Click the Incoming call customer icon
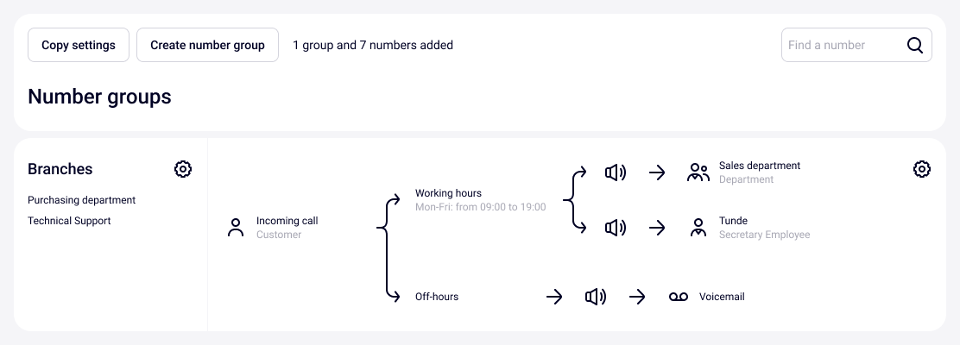Screen dimensions: 960x345 point(235,228)
